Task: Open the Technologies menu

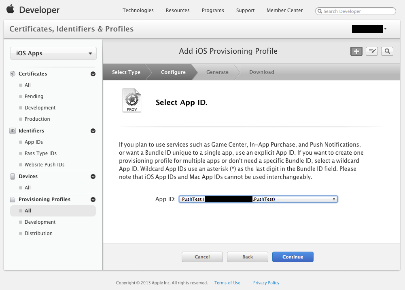Action: click(138, 11)
